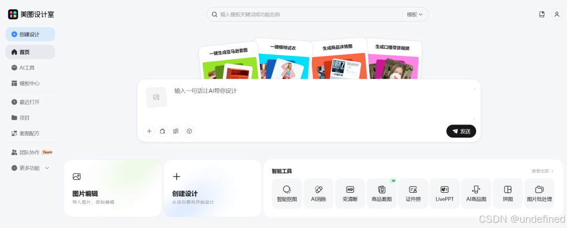Open 最近打开 in the sidebar
The width and height of the screenshot is (567, 228).
[30, 102]
